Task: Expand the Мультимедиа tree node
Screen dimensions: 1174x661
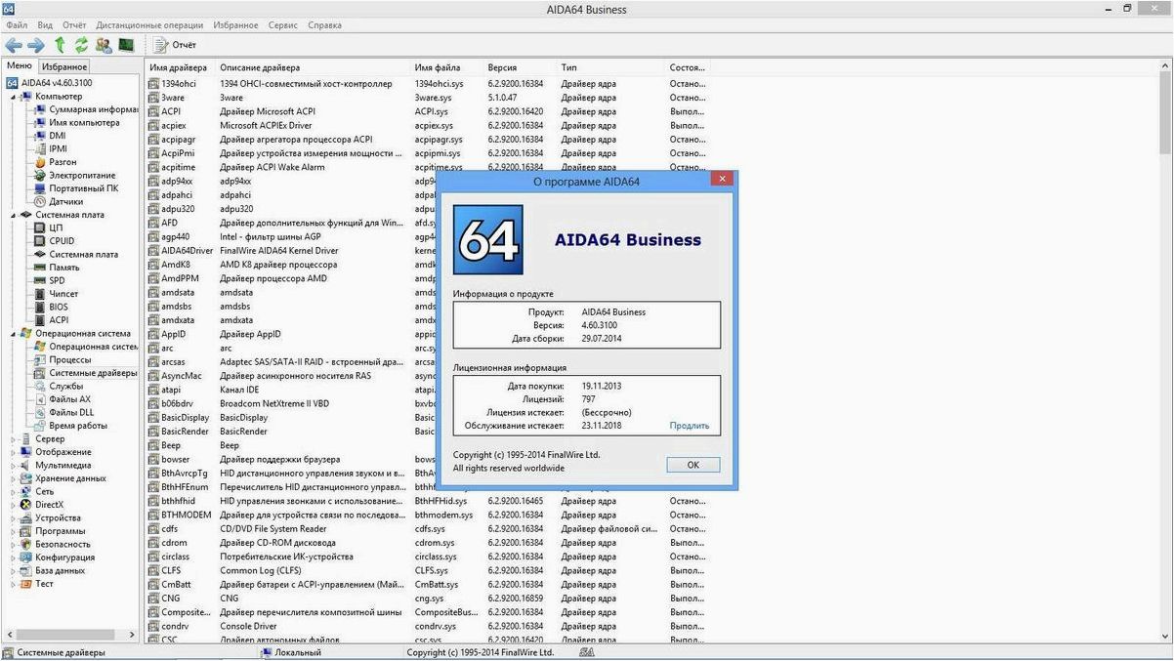Action: tap(14, 466)
